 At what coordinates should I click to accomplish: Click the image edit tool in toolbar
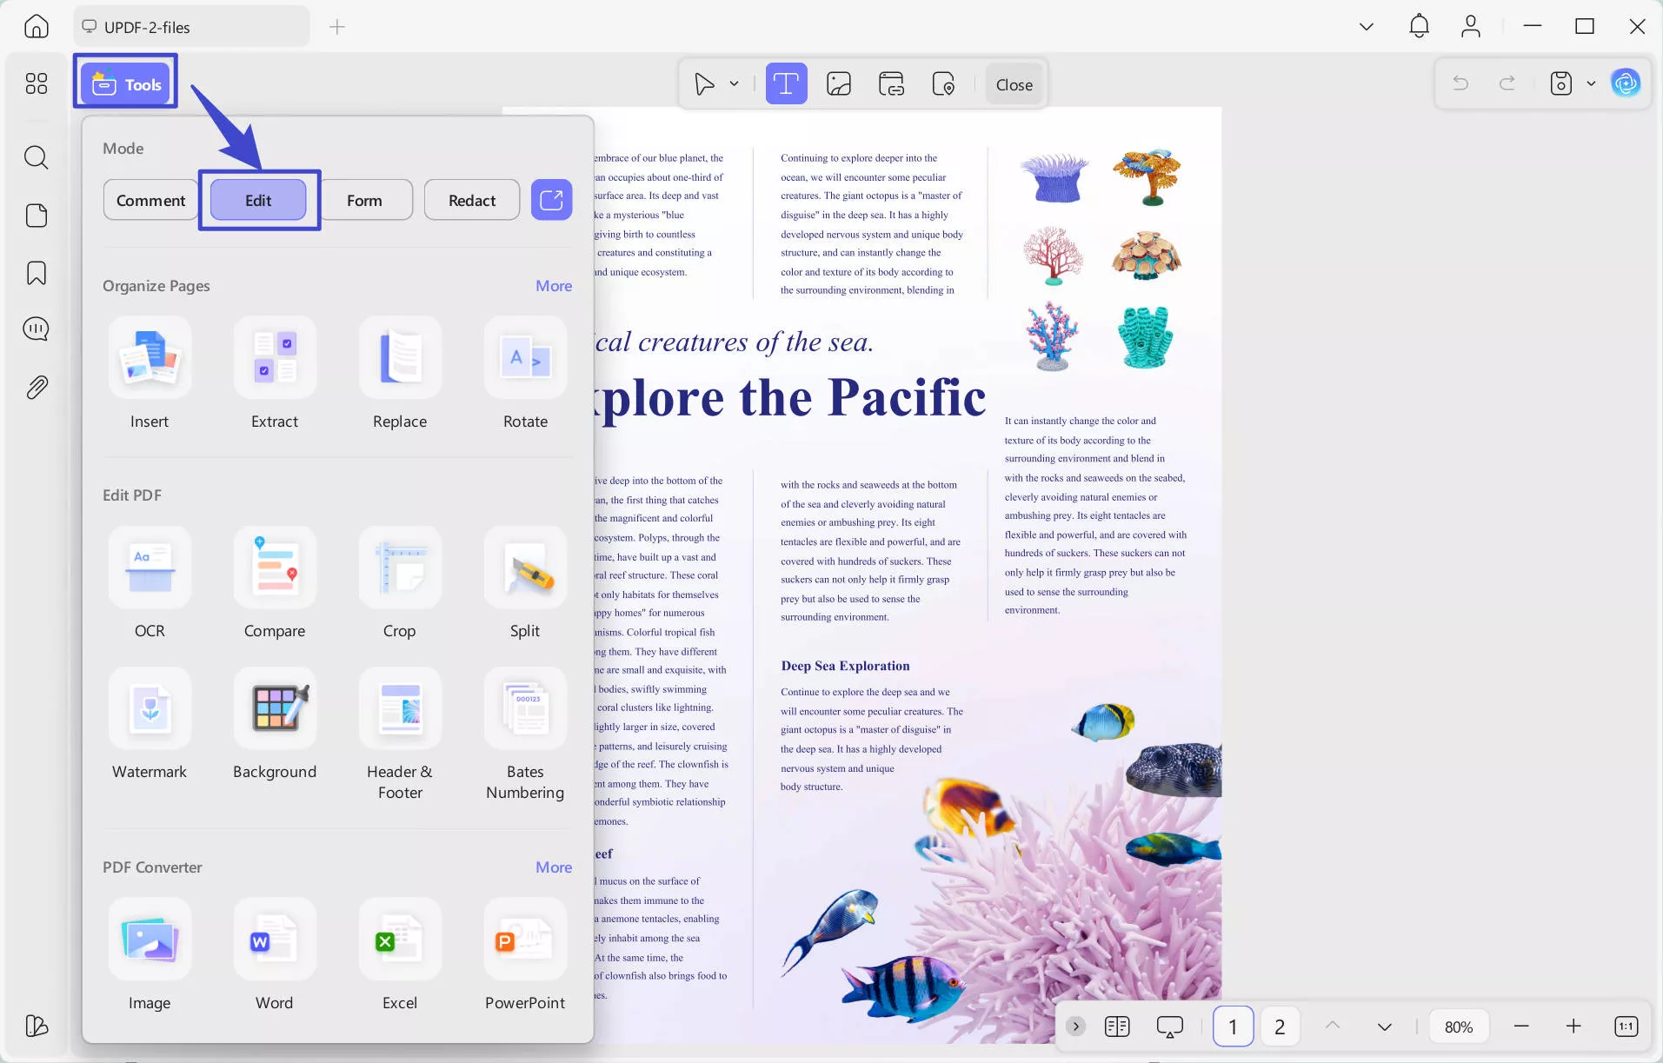coord(838,84)
